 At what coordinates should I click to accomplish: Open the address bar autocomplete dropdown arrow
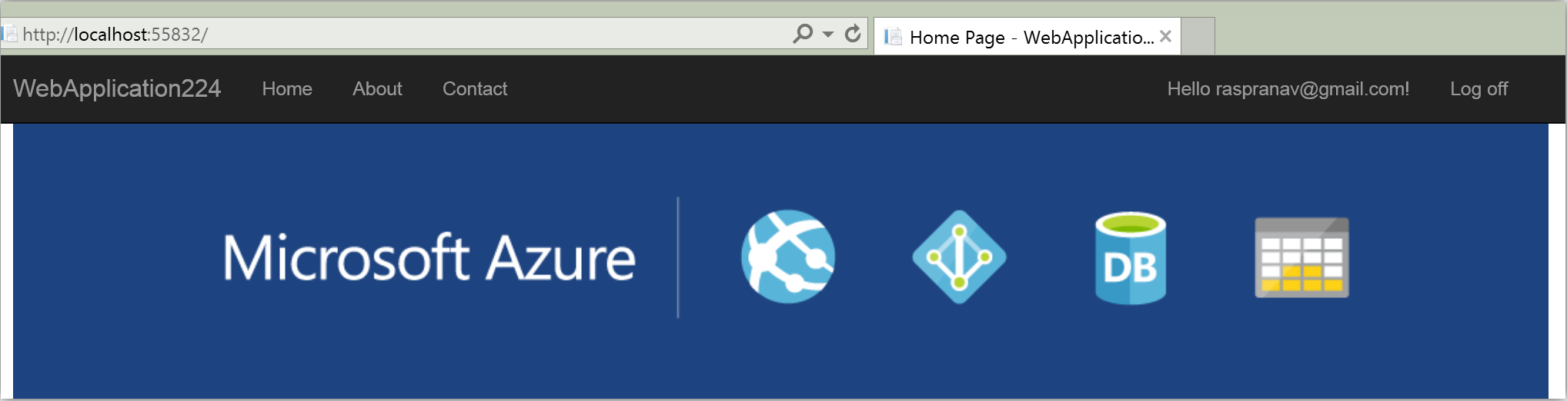click(828, 34)
